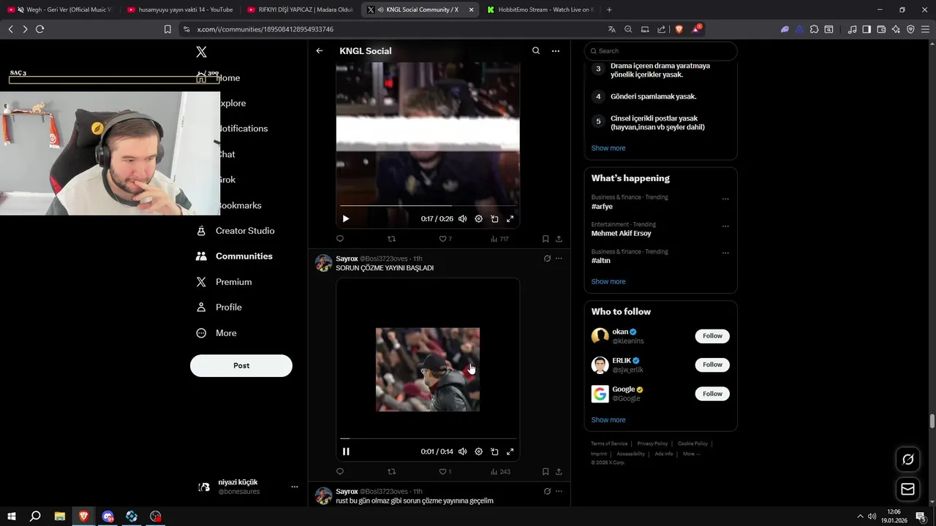Open the KNGL Social header options menu
Image resolution: width=936 pixels, height=526 pixels.
556,51
